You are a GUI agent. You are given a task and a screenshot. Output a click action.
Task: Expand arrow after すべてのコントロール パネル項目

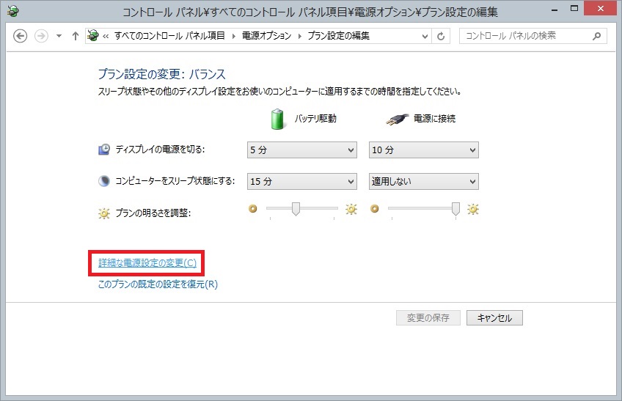[x=234, y=36]
